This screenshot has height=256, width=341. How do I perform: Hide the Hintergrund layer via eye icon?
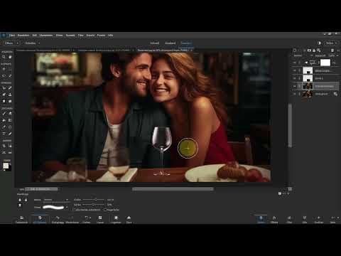pos(295,94)
